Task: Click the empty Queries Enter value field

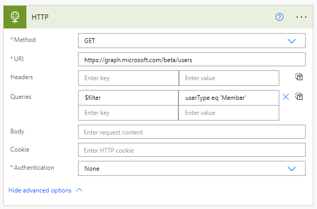Action: click(x=229, y=113)
